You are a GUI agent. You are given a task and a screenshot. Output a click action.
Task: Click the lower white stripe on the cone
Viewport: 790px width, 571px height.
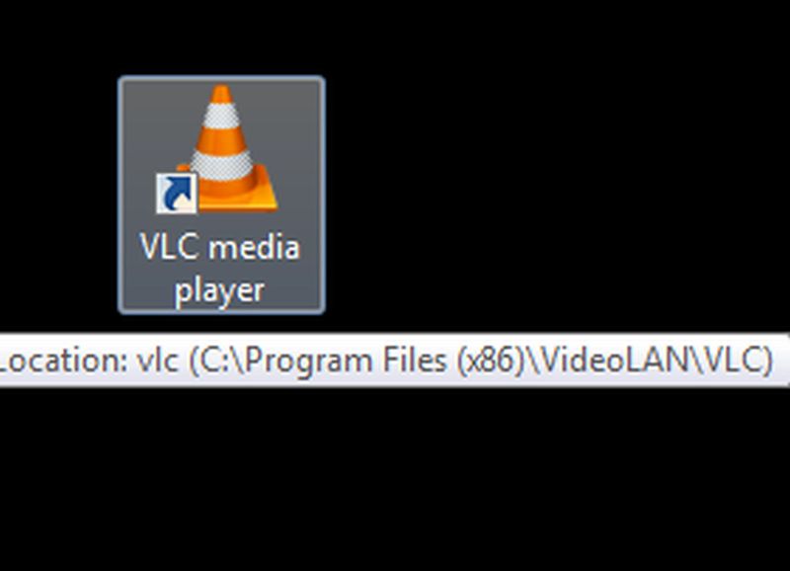(x=221, y=164)
